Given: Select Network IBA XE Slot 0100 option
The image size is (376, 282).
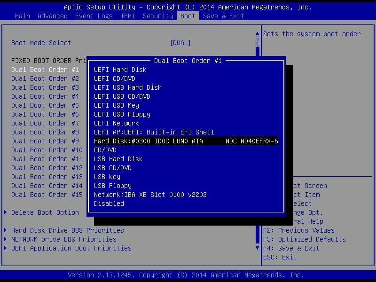Looking at the screenshot, I should click(150, 195).
